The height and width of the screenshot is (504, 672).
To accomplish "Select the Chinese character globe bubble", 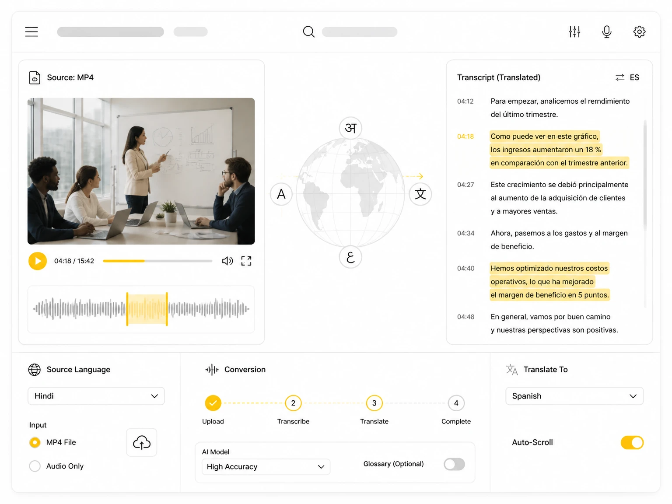I will click(420, 194).
